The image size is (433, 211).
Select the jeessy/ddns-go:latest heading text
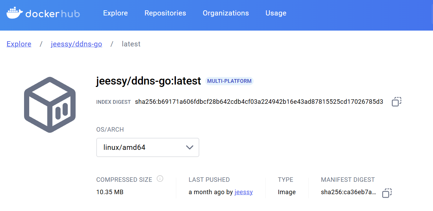point(148,81)
